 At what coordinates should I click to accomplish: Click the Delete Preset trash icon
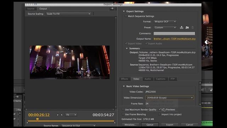[193, 27]
